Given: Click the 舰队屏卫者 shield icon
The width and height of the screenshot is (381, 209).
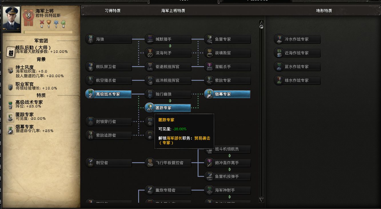Looking at the screenshot, I should pos(90,67).
